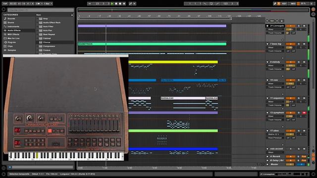The height and width of the screenshot is (178, 317).
Task: Solo the 21 Linnsapolo track
Action: [x=299, y=26]
